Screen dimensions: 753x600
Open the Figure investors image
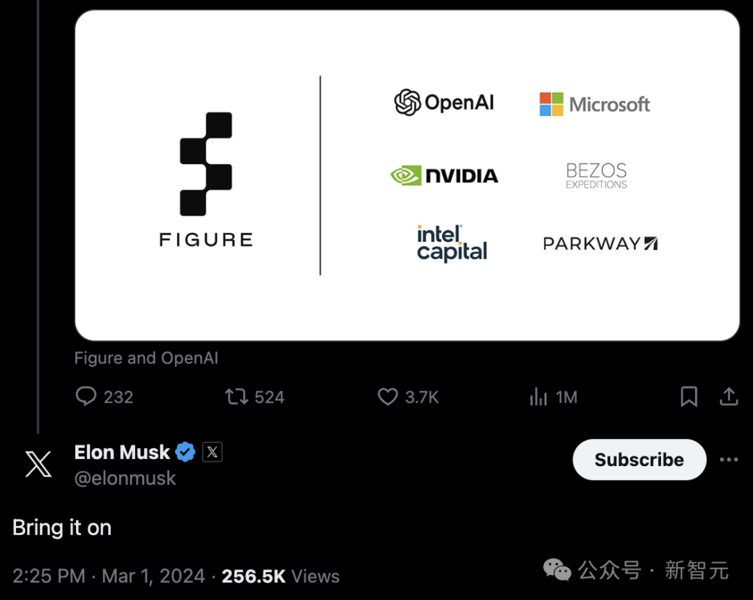(x=407, y=176)
